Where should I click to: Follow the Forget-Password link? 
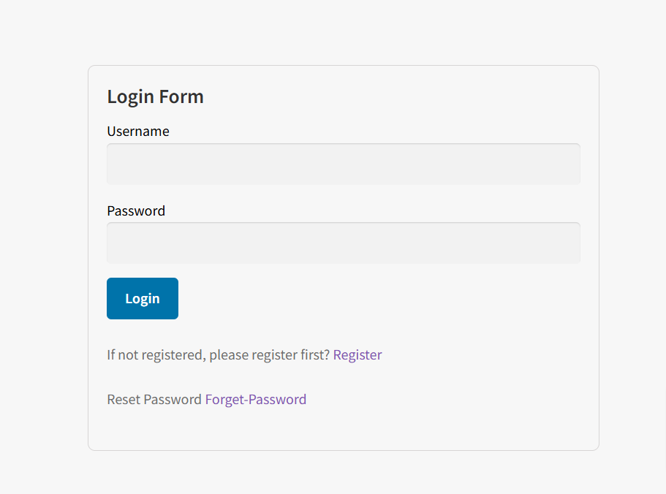(x=256, y=400)
